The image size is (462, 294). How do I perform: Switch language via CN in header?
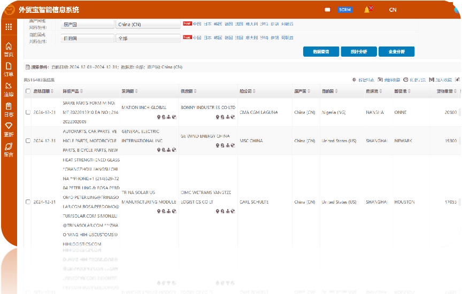tap(392, 10)
